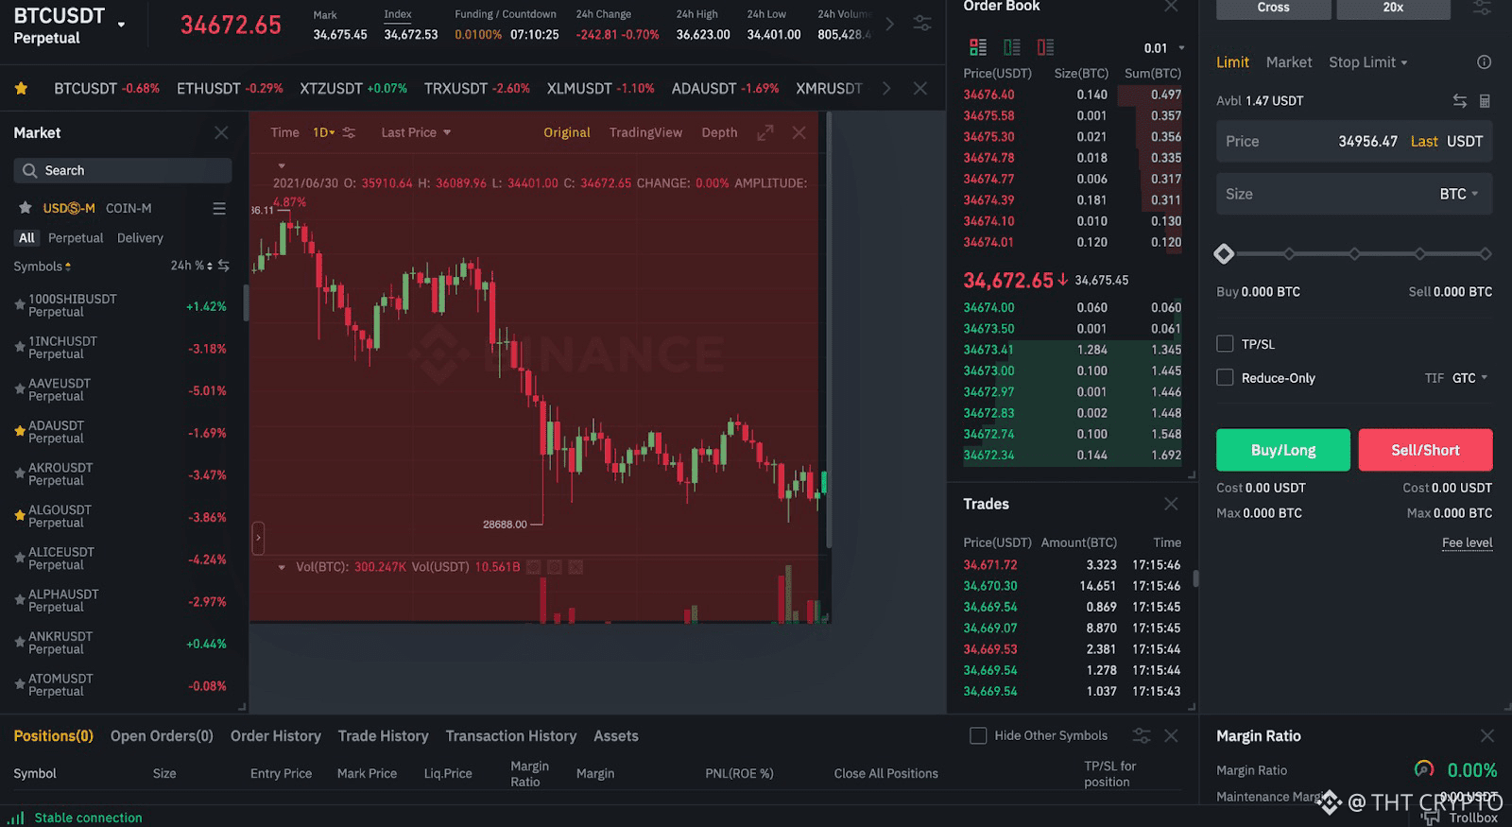Viewport: 1512px width, 827px height.
Task: Show both bids and asks in order book
Action: click(x=978, y=47)
